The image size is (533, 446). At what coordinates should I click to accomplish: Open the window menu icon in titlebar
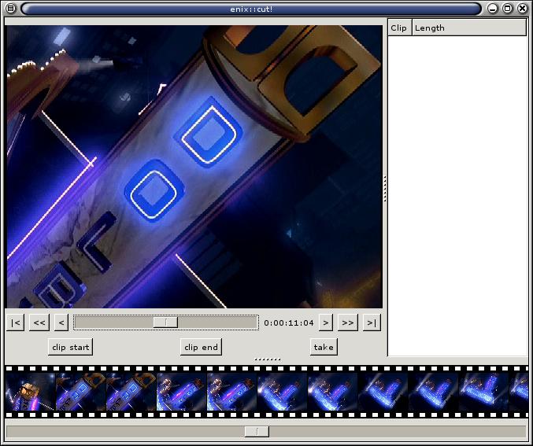click(10, 9)
